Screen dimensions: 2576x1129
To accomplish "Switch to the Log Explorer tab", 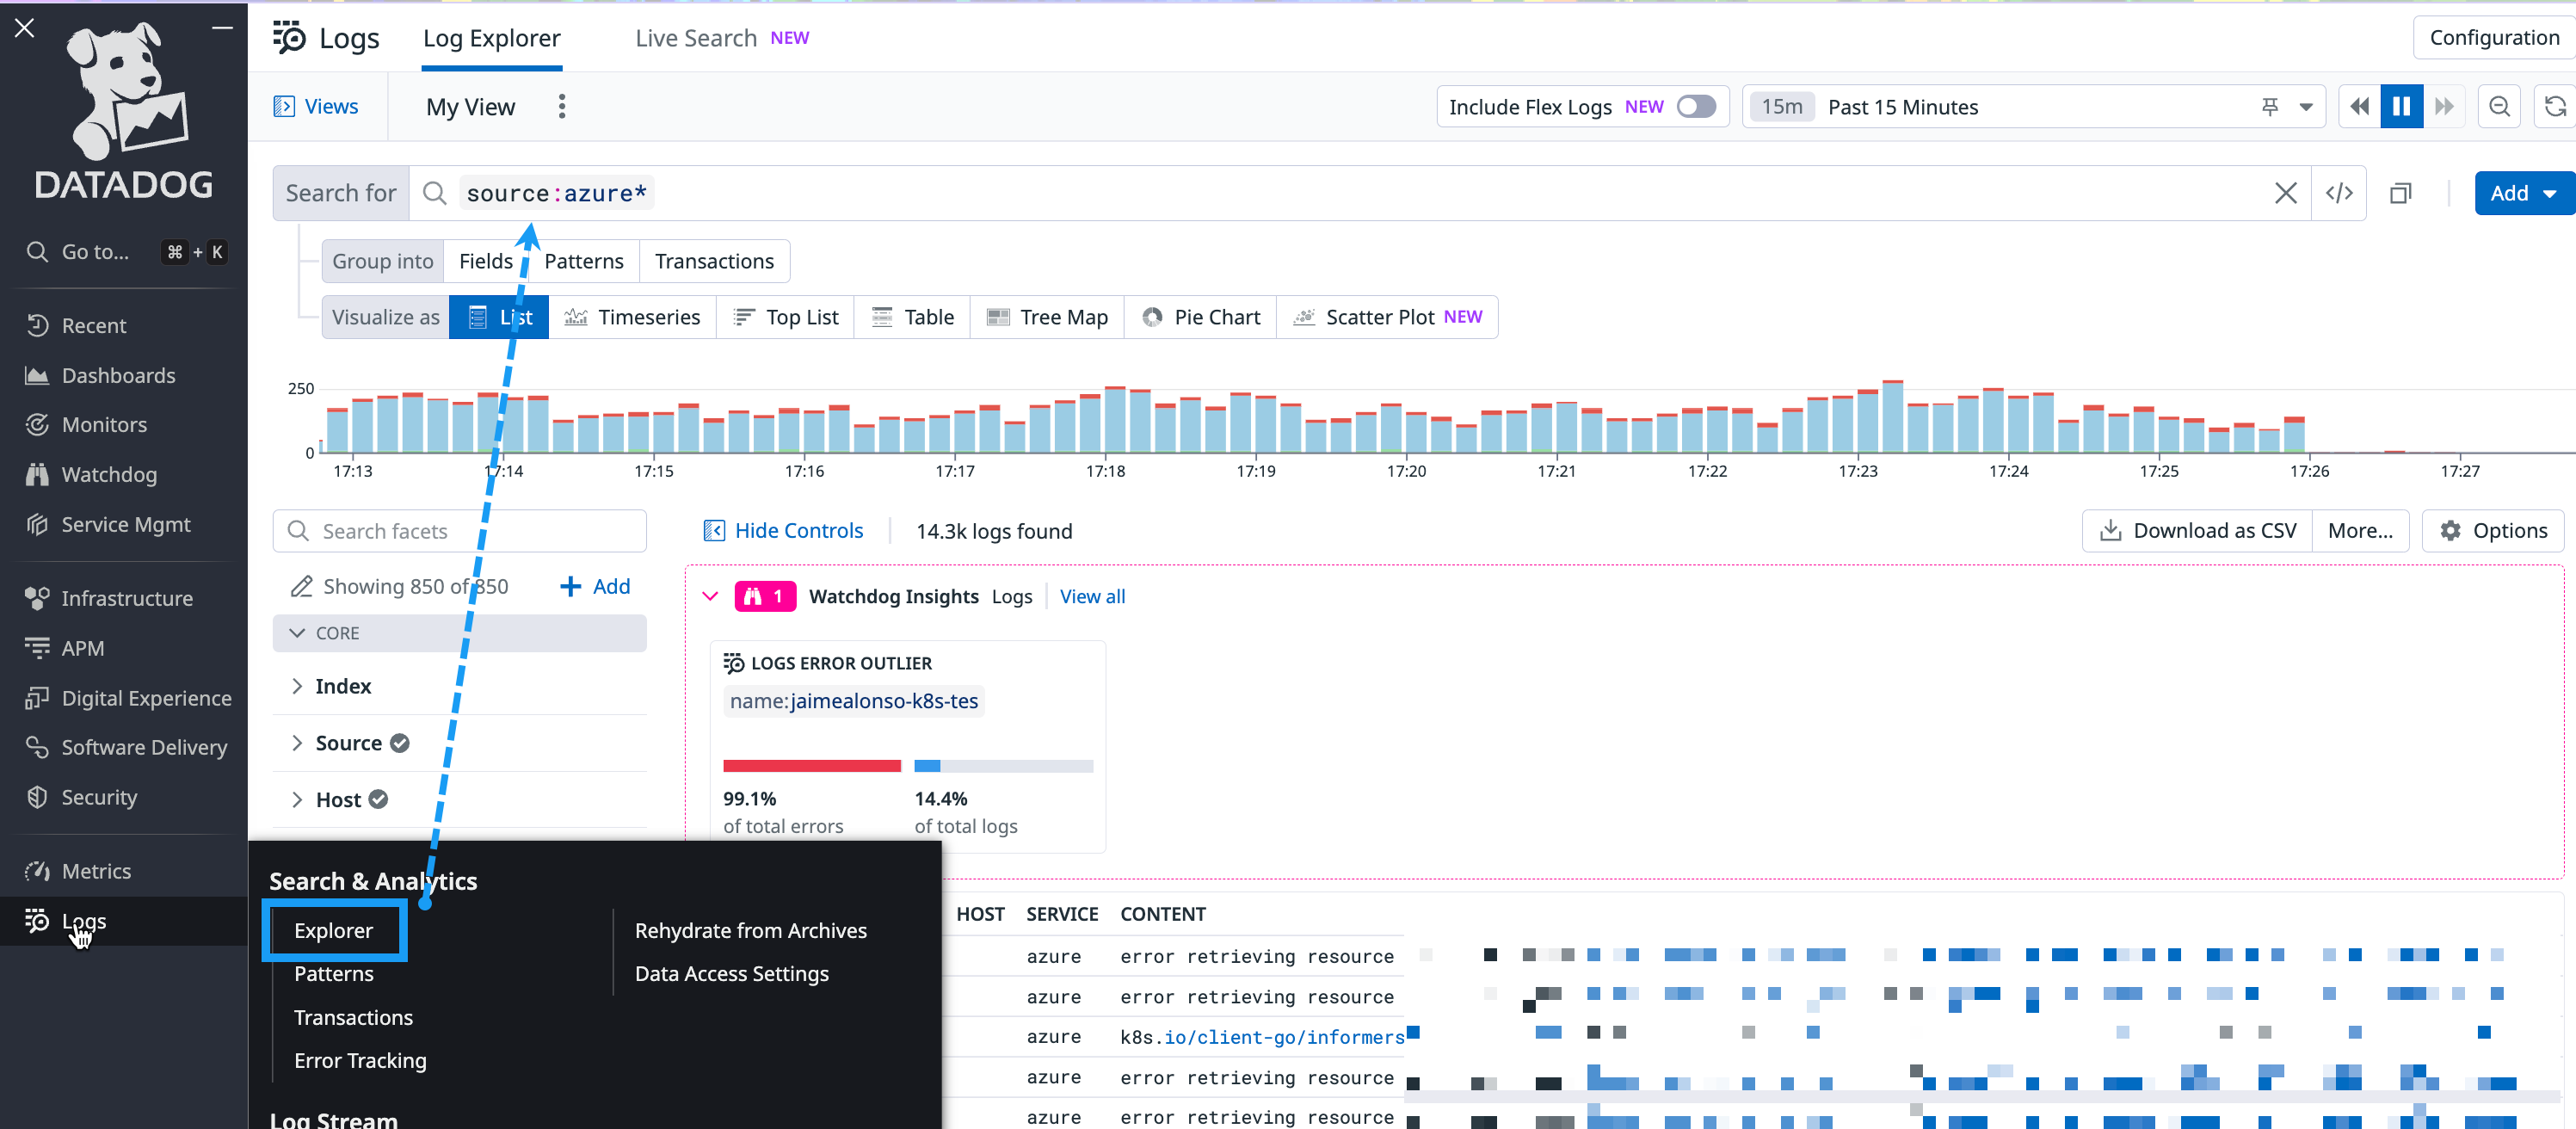I will pyautogui.click(x=491, y=38).
